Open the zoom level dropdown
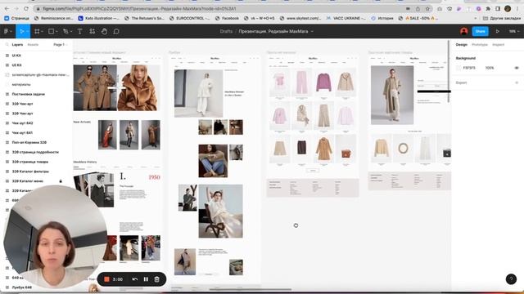The image size is (524, 294). (x=514, y=31)
